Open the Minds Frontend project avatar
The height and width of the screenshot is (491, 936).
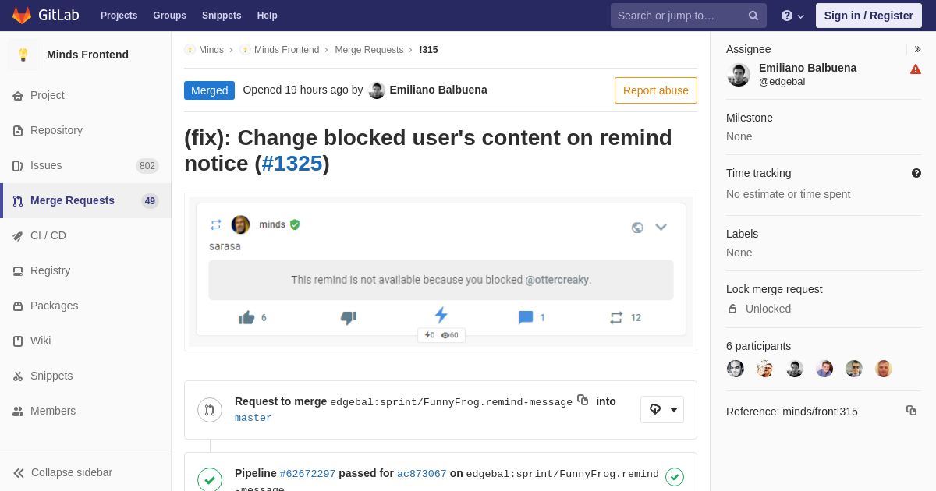pyautogui.click(x=23, y=55)
